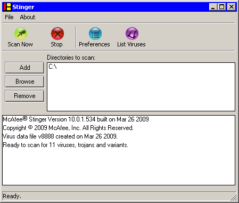Image resolution: width=239 pixels, height=203 pixels.
Task: Open the File menu
Action: click(9, 17)
